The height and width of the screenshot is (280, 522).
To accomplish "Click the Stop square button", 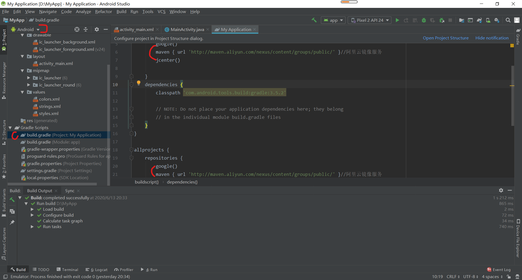I will coord(450,20).
